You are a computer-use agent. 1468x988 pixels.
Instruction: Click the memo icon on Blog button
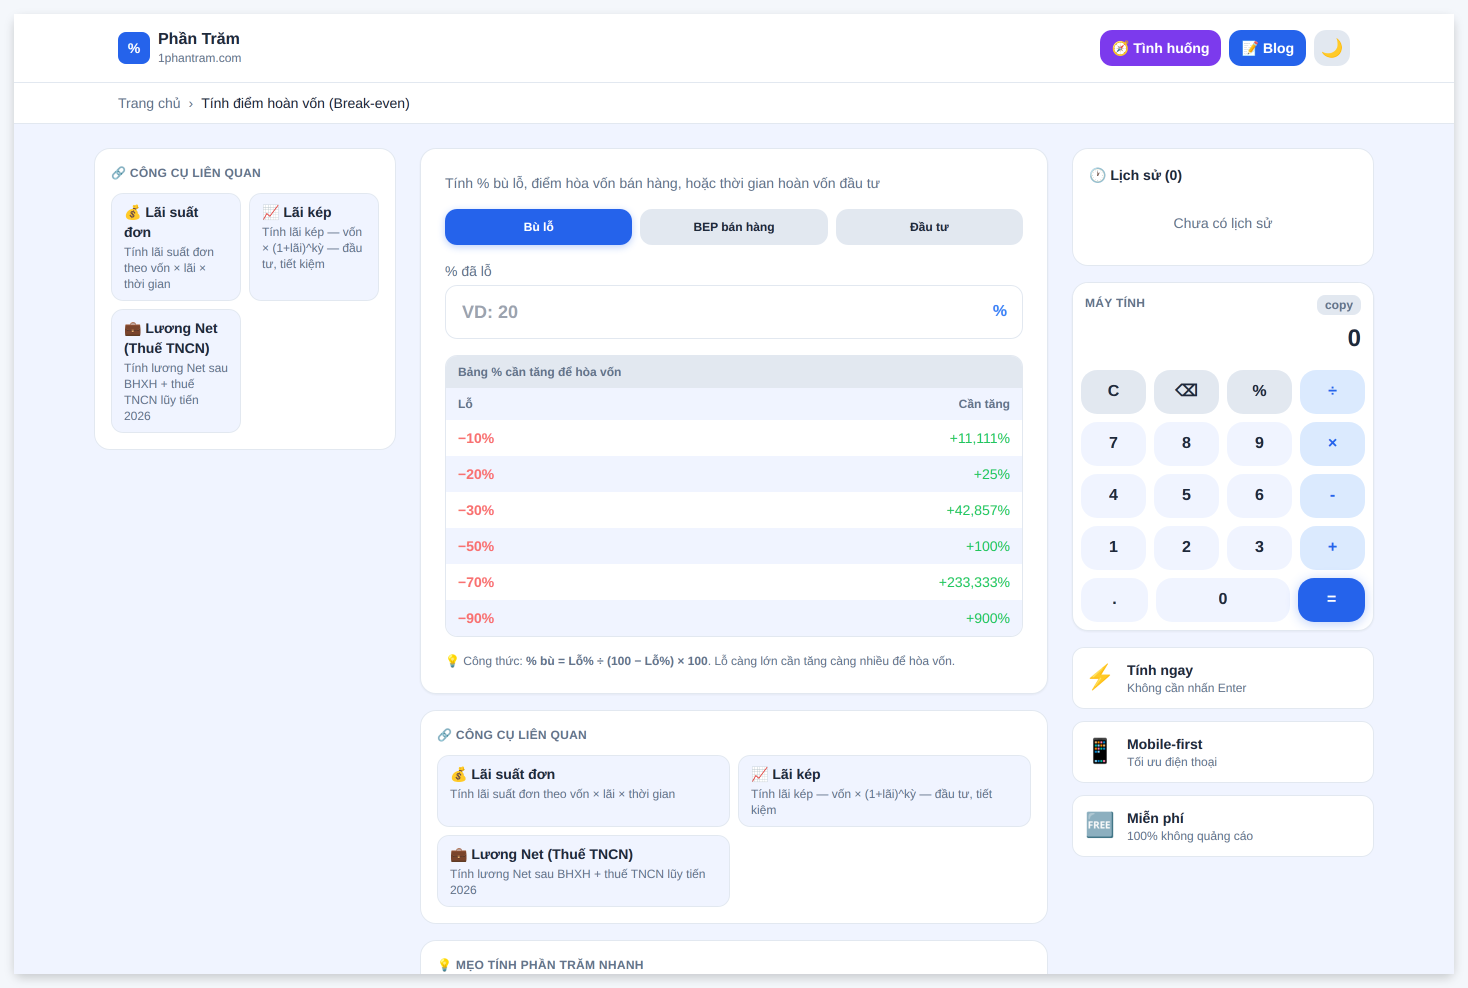1249,48
